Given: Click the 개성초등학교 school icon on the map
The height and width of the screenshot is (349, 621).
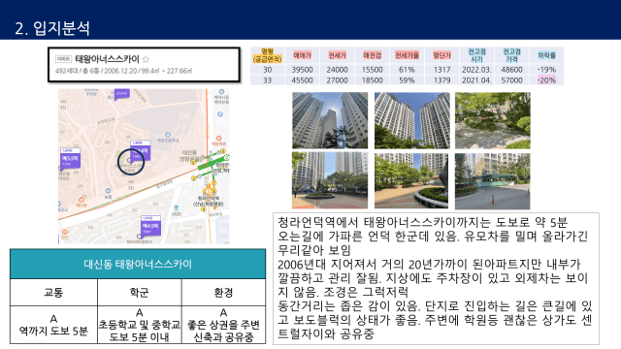Looking at the screenshot, I should click(x=168, y=135).
